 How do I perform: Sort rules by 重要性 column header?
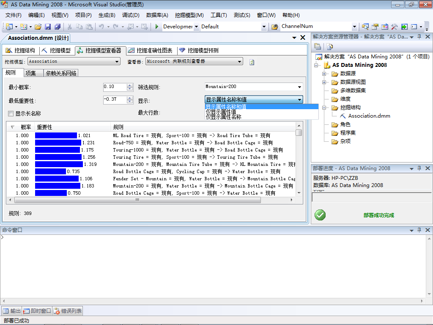pos(72,127)
